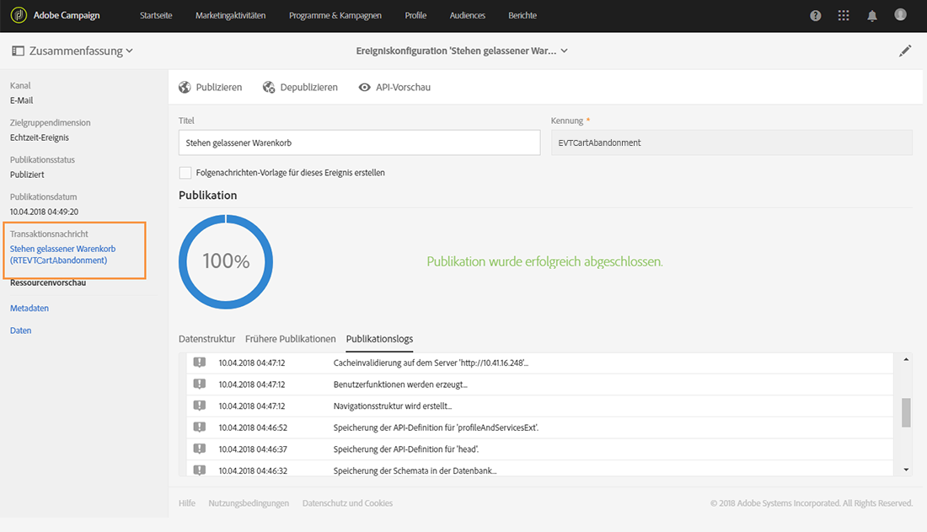927x532 pixels.
Task: Open the notifications bell icon
Action: [x=872, y=16]
